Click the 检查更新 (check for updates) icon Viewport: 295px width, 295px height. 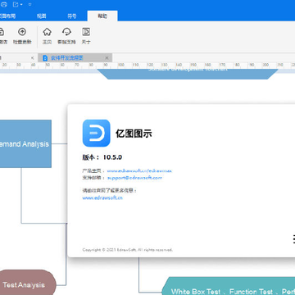coord(22,32)
